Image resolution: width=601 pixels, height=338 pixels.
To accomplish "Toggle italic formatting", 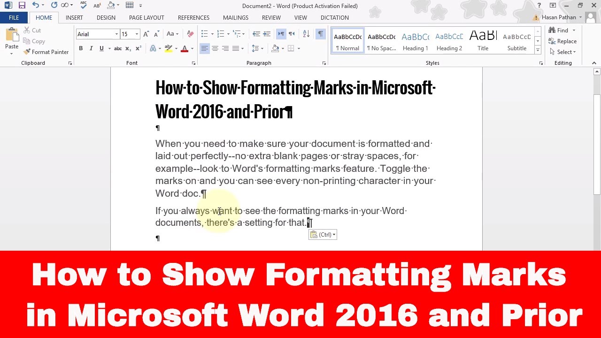I will (x=91, y=48).
